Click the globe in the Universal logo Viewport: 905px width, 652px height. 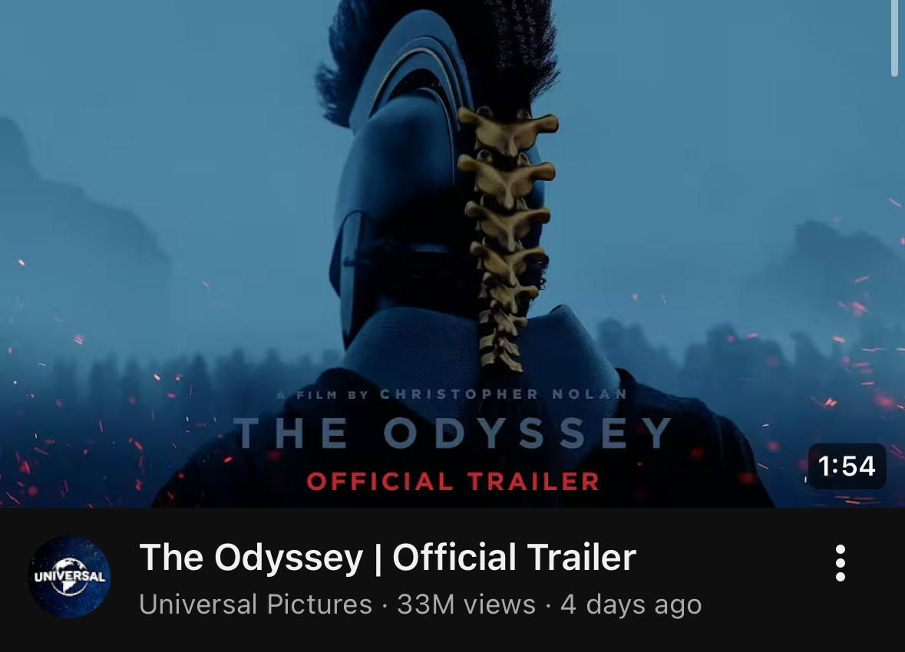pyautogui.click(x=69, y=576)
